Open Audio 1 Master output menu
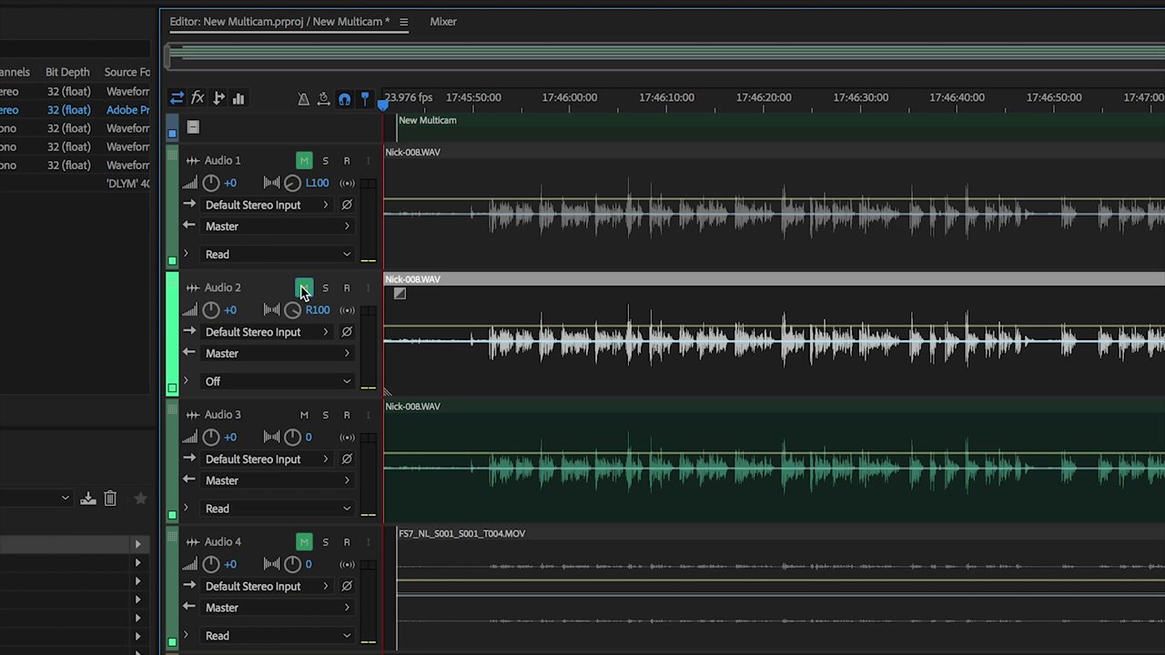Image resolution: width=1165 pixels, height=655 pixels. (x=277, y=227)
